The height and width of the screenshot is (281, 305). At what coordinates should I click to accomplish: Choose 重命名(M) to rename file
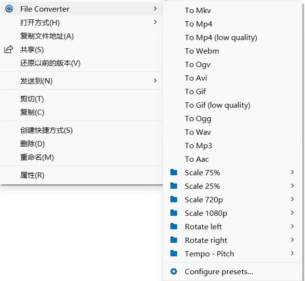coord(37,157)
